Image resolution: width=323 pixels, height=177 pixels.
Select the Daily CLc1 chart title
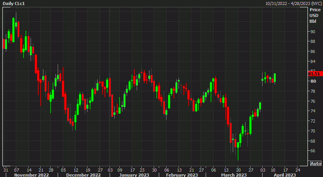click(14, 3)
